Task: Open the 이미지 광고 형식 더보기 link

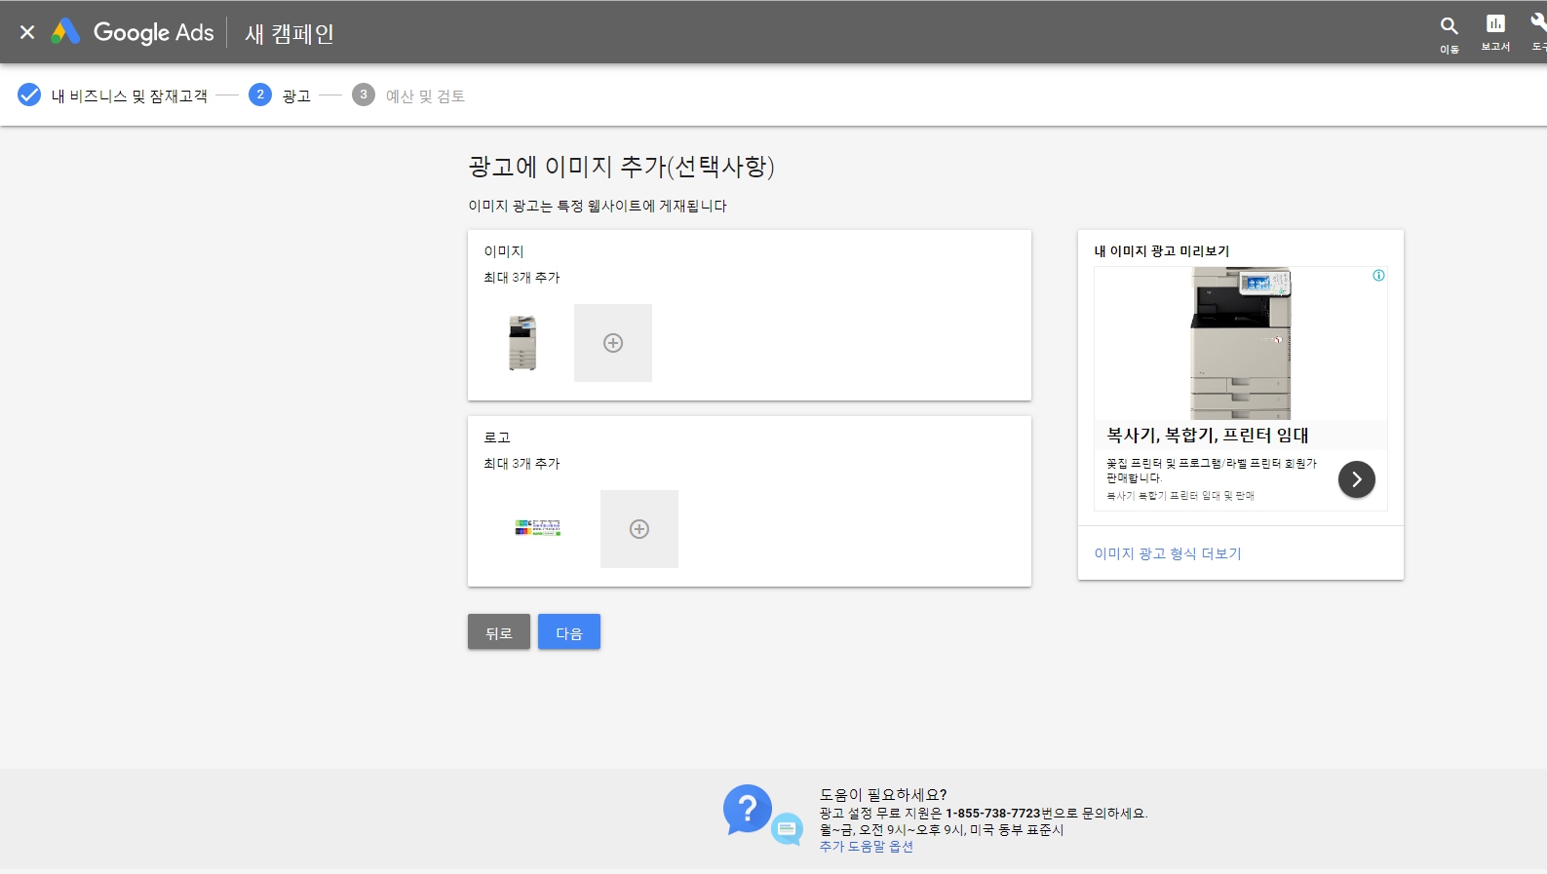Action: click(x=1167, y=553)
